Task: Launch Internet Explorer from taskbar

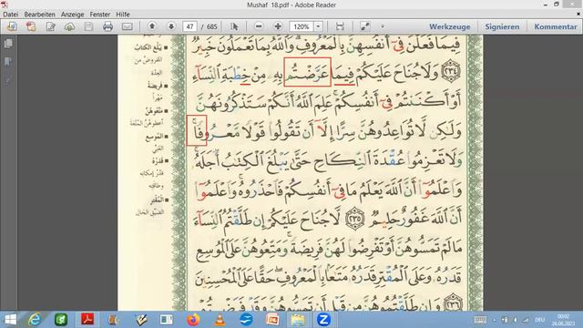Action: (35, 320)
